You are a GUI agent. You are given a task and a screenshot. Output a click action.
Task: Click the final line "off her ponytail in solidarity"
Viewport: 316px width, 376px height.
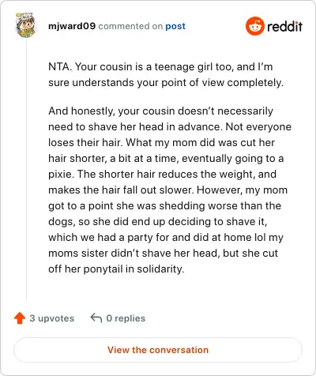[x=116, y=269]
